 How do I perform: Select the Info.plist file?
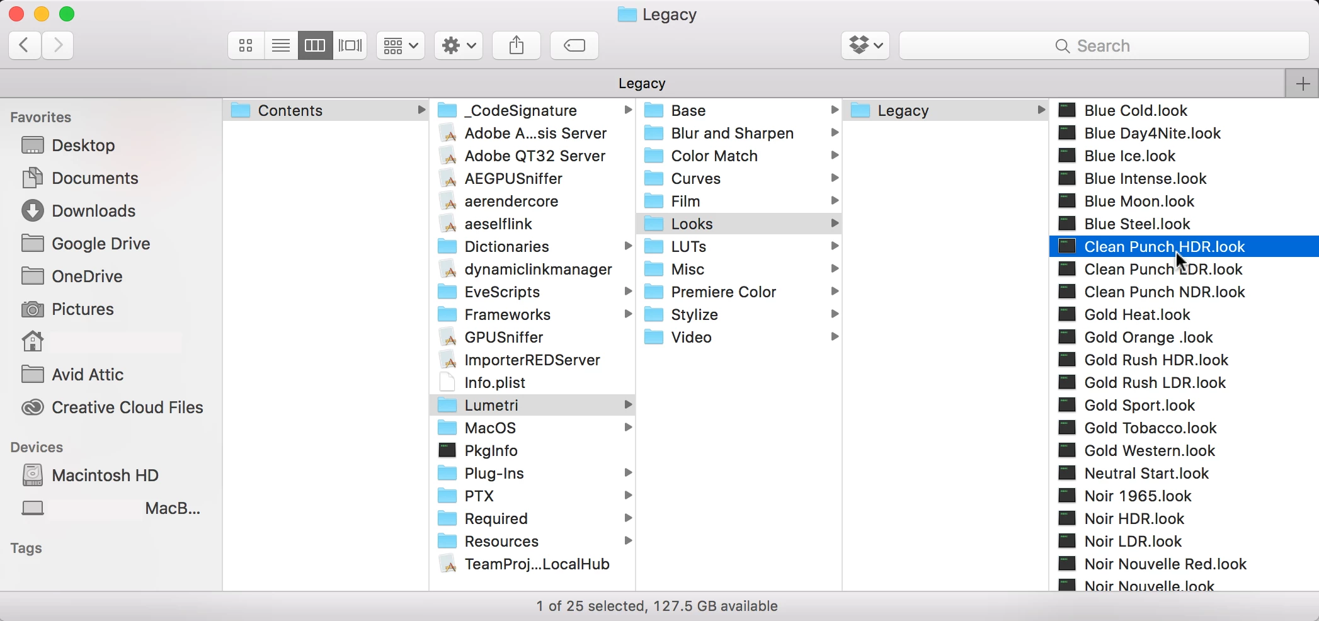pyautogui.click(x=533, y=382)
